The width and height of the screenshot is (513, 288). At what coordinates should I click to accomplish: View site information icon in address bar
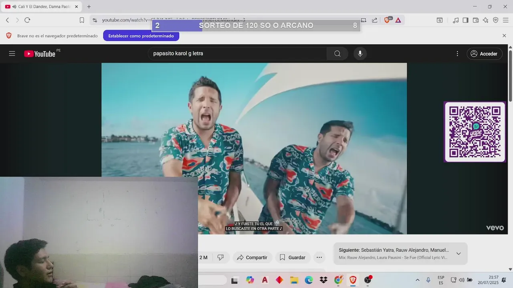(94, 20)
